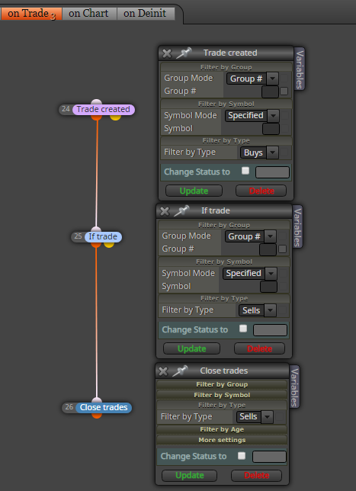Toggle Group Mode row checkbox in Trade created
This screenshot has height=491, width=356.
(284, 79)
